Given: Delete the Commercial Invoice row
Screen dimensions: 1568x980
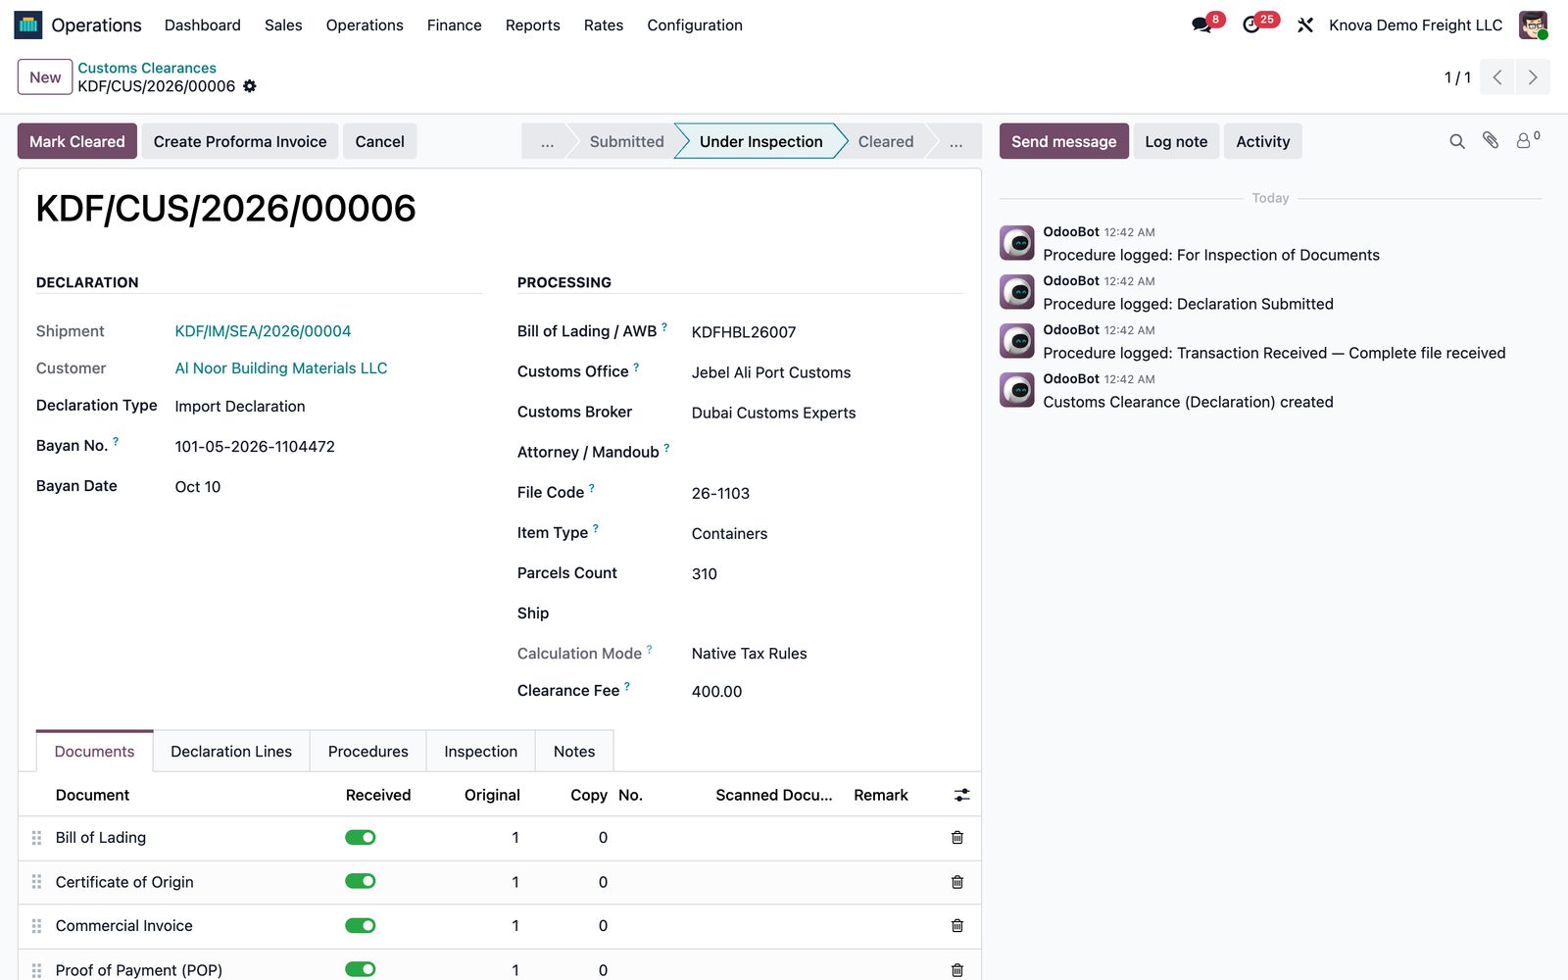Looking at the screenshot, I should 957,926.
